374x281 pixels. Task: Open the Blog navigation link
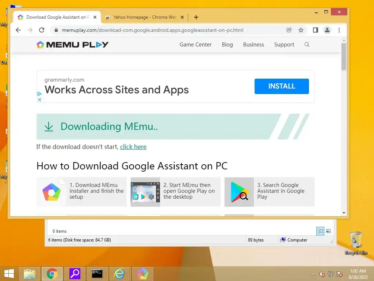click(x=227, y=45)
